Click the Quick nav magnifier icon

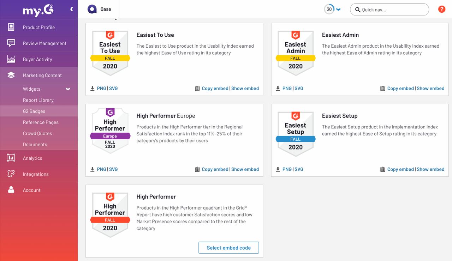(358, 10)
